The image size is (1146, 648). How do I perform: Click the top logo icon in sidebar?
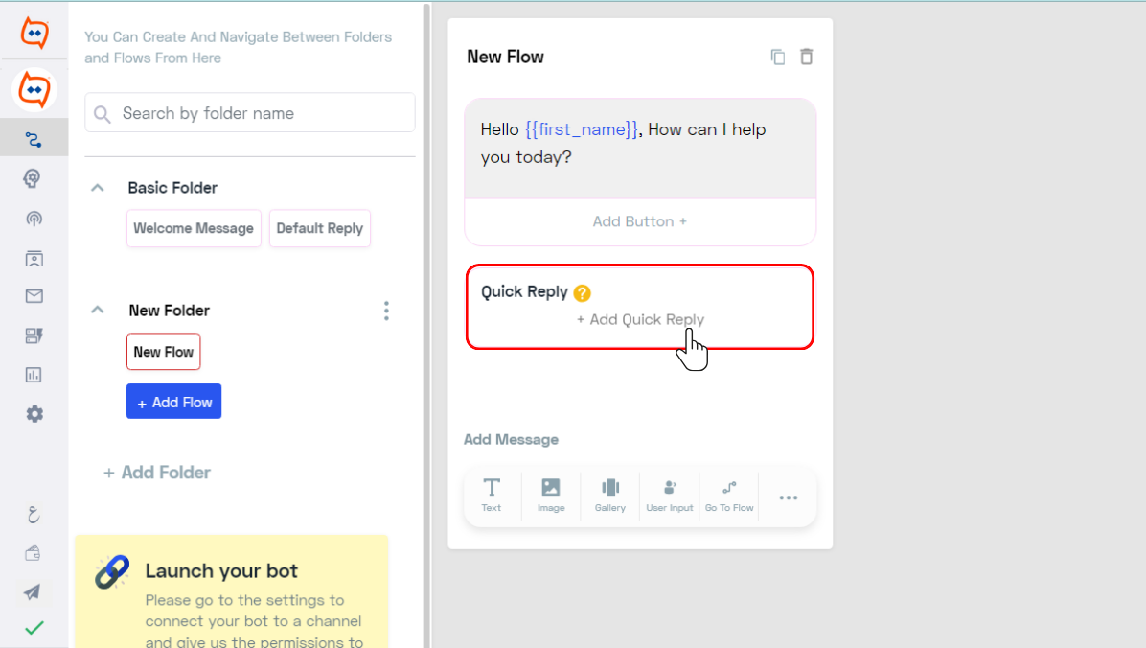coord(34,33)
